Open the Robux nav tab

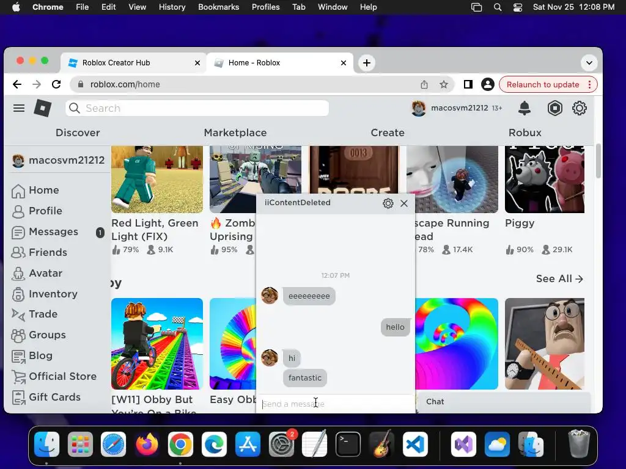(525, 133)
